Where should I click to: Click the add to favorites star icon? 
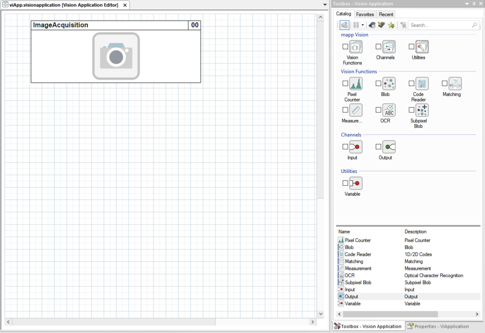coord(391,25)
